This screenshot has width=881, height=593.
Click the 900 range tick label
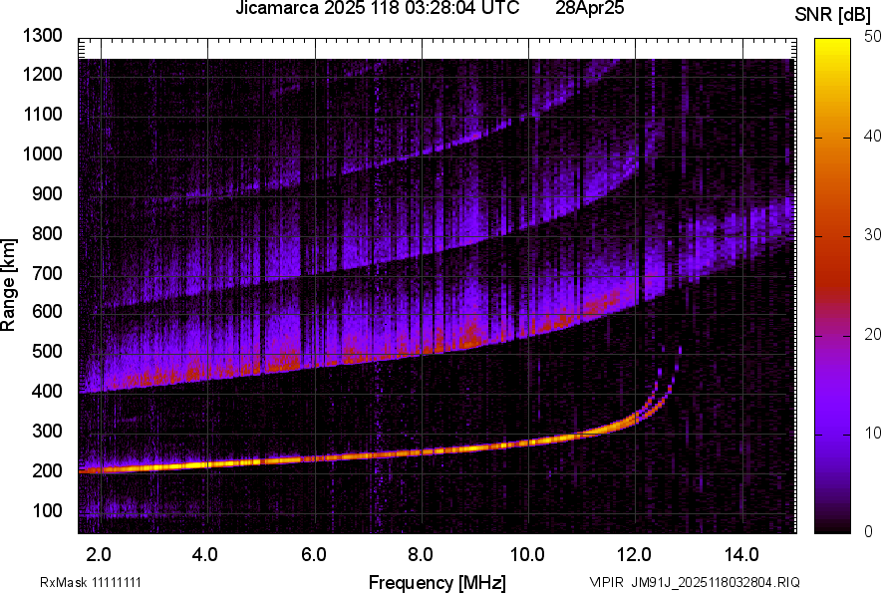(x=47, y=193)
